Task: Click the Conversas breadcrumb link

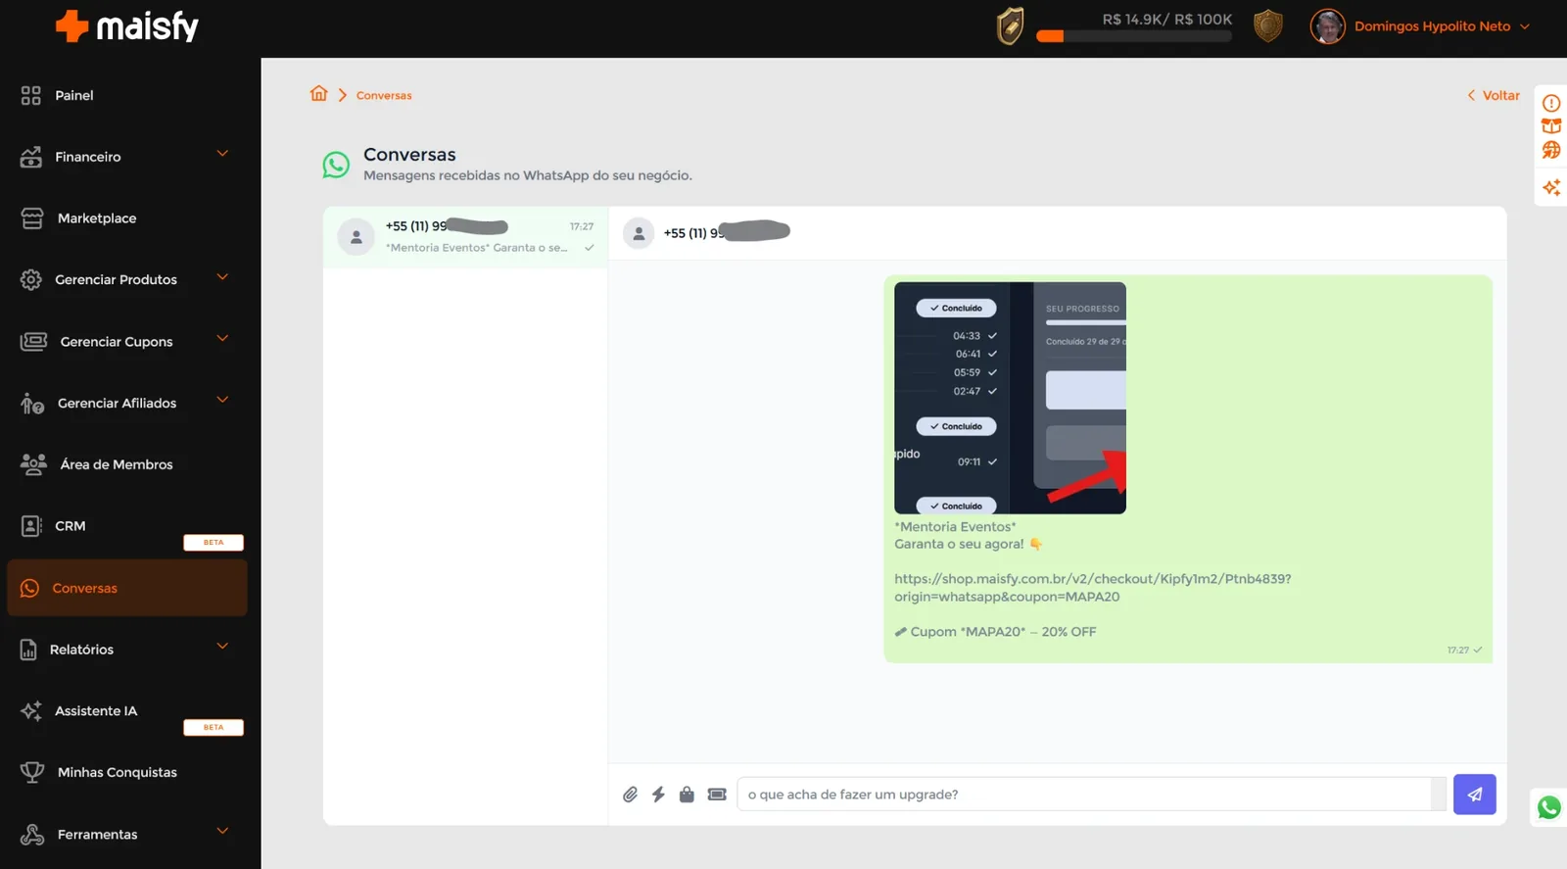Action: 384,95
